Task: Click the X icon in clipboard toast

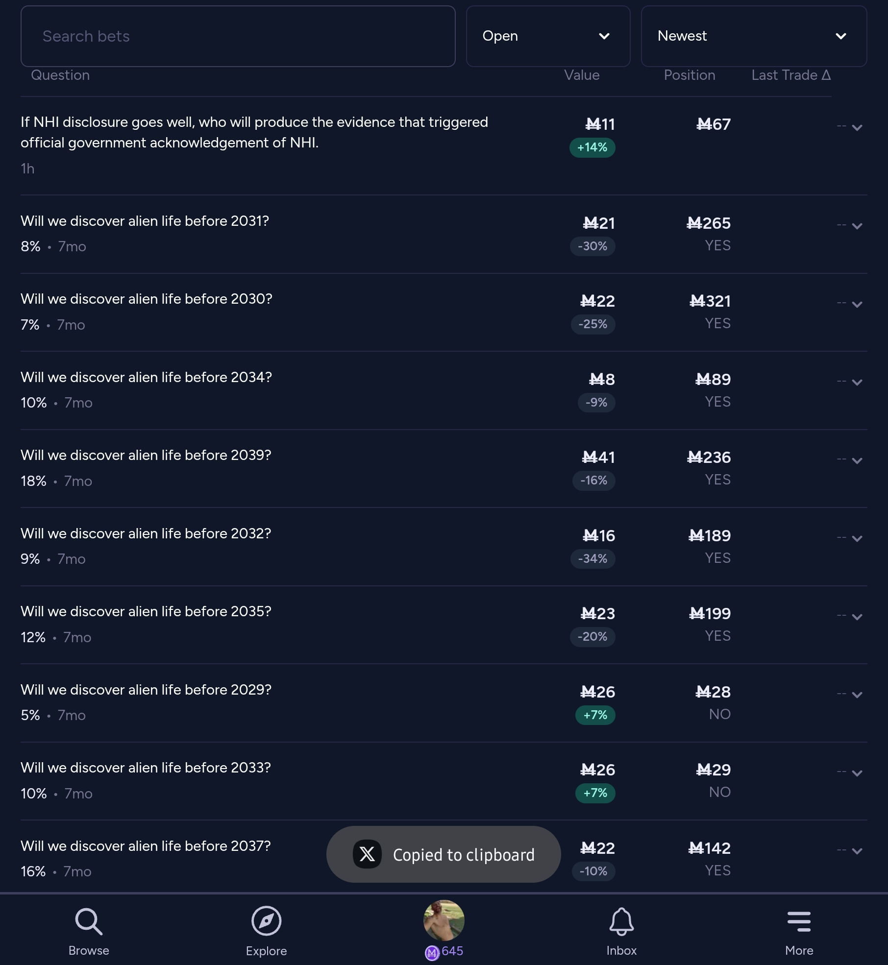Action: (367, 854)
